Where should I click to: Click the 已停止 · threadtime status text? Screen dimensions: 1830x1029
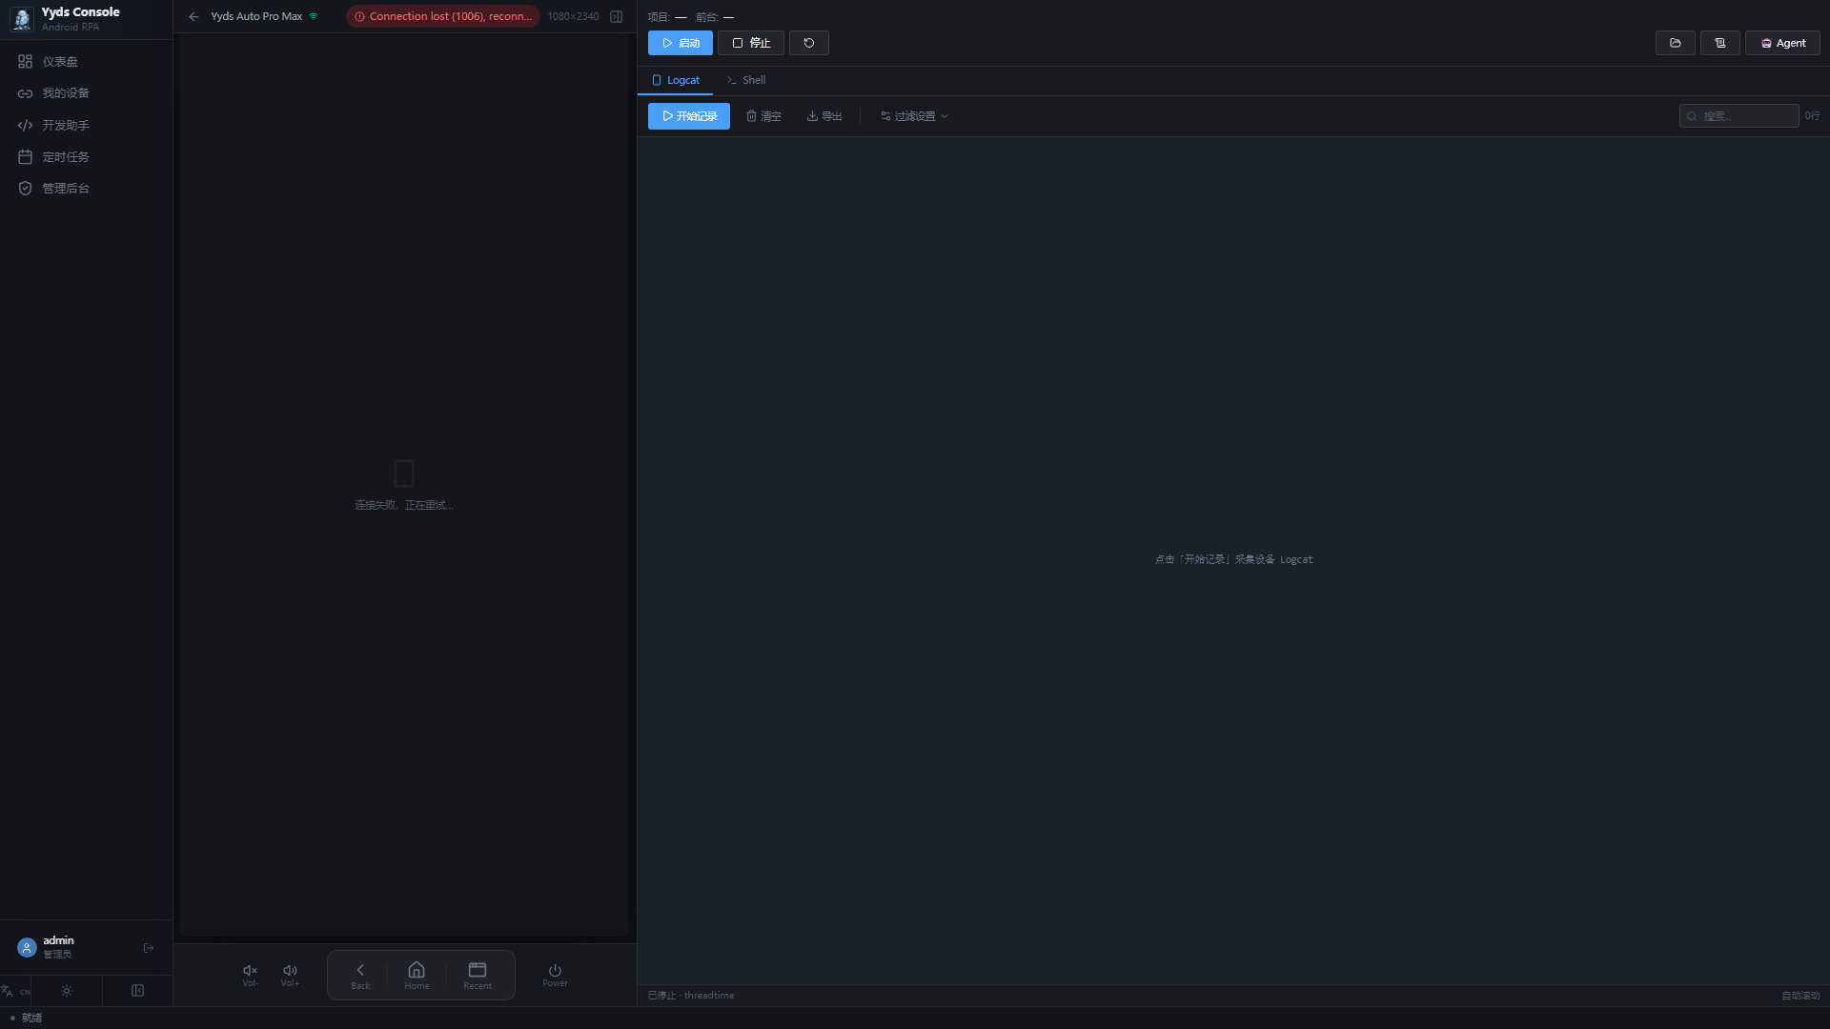[691, 996]
